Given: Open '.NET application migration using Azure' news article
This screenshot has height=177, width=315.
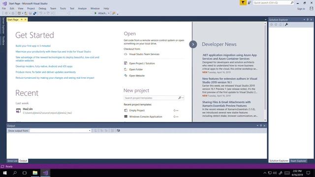Looking at the screenshot, I should (x=229, y=57).
